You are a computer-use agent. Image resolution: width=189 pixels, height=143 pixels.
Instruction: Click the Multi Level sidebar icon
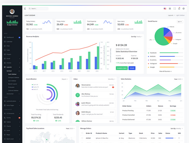click(5, 139)
